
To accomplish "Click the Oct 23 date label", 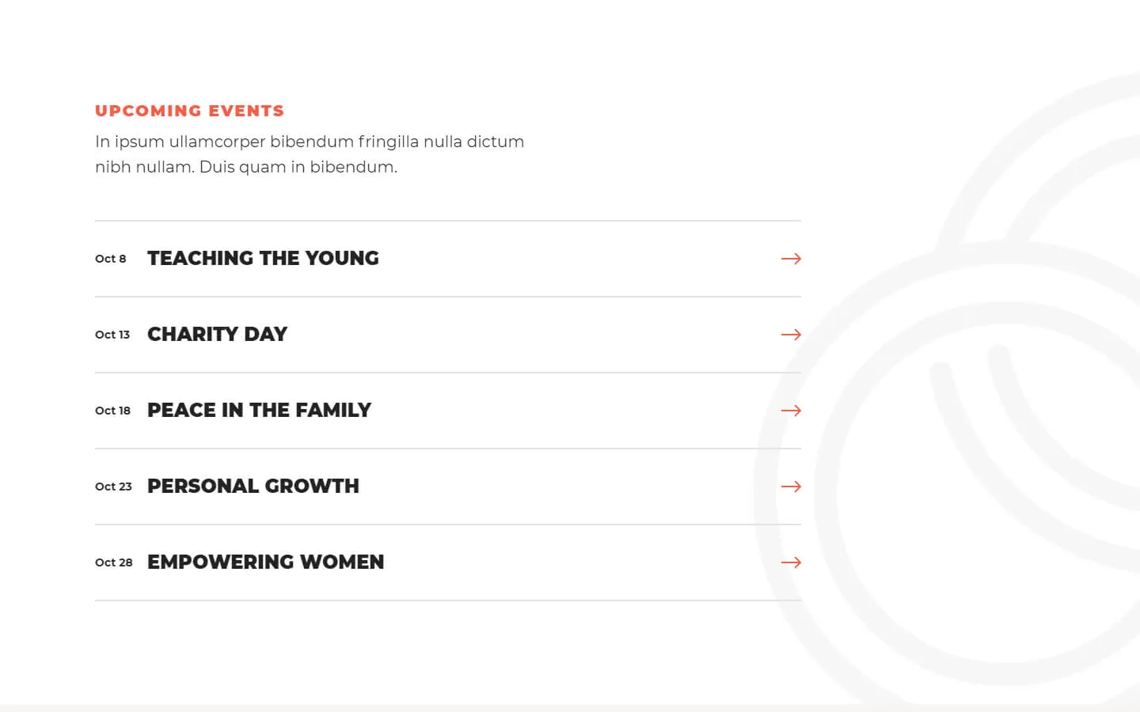I will (x=113, y=487).
